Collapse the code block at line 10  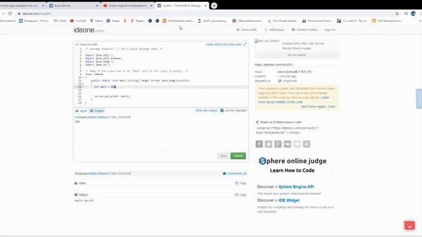83,78
